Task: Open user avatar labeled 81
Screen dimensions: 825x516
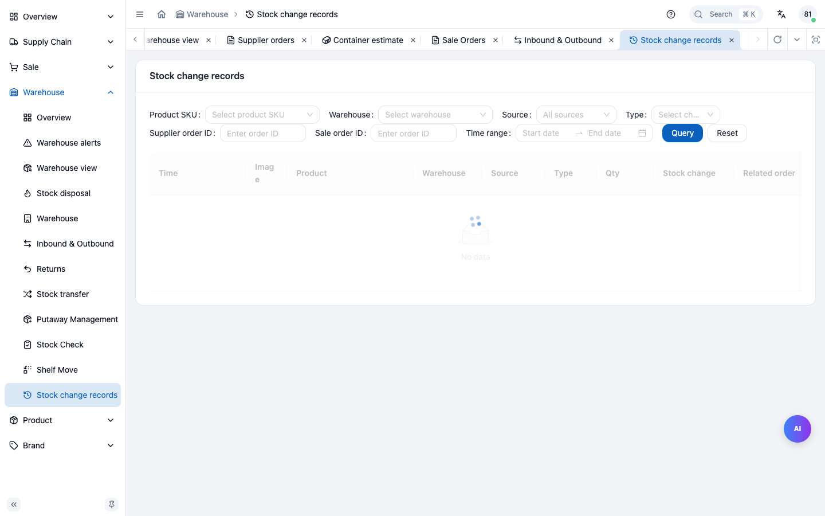Action: (x=808, y=14)
